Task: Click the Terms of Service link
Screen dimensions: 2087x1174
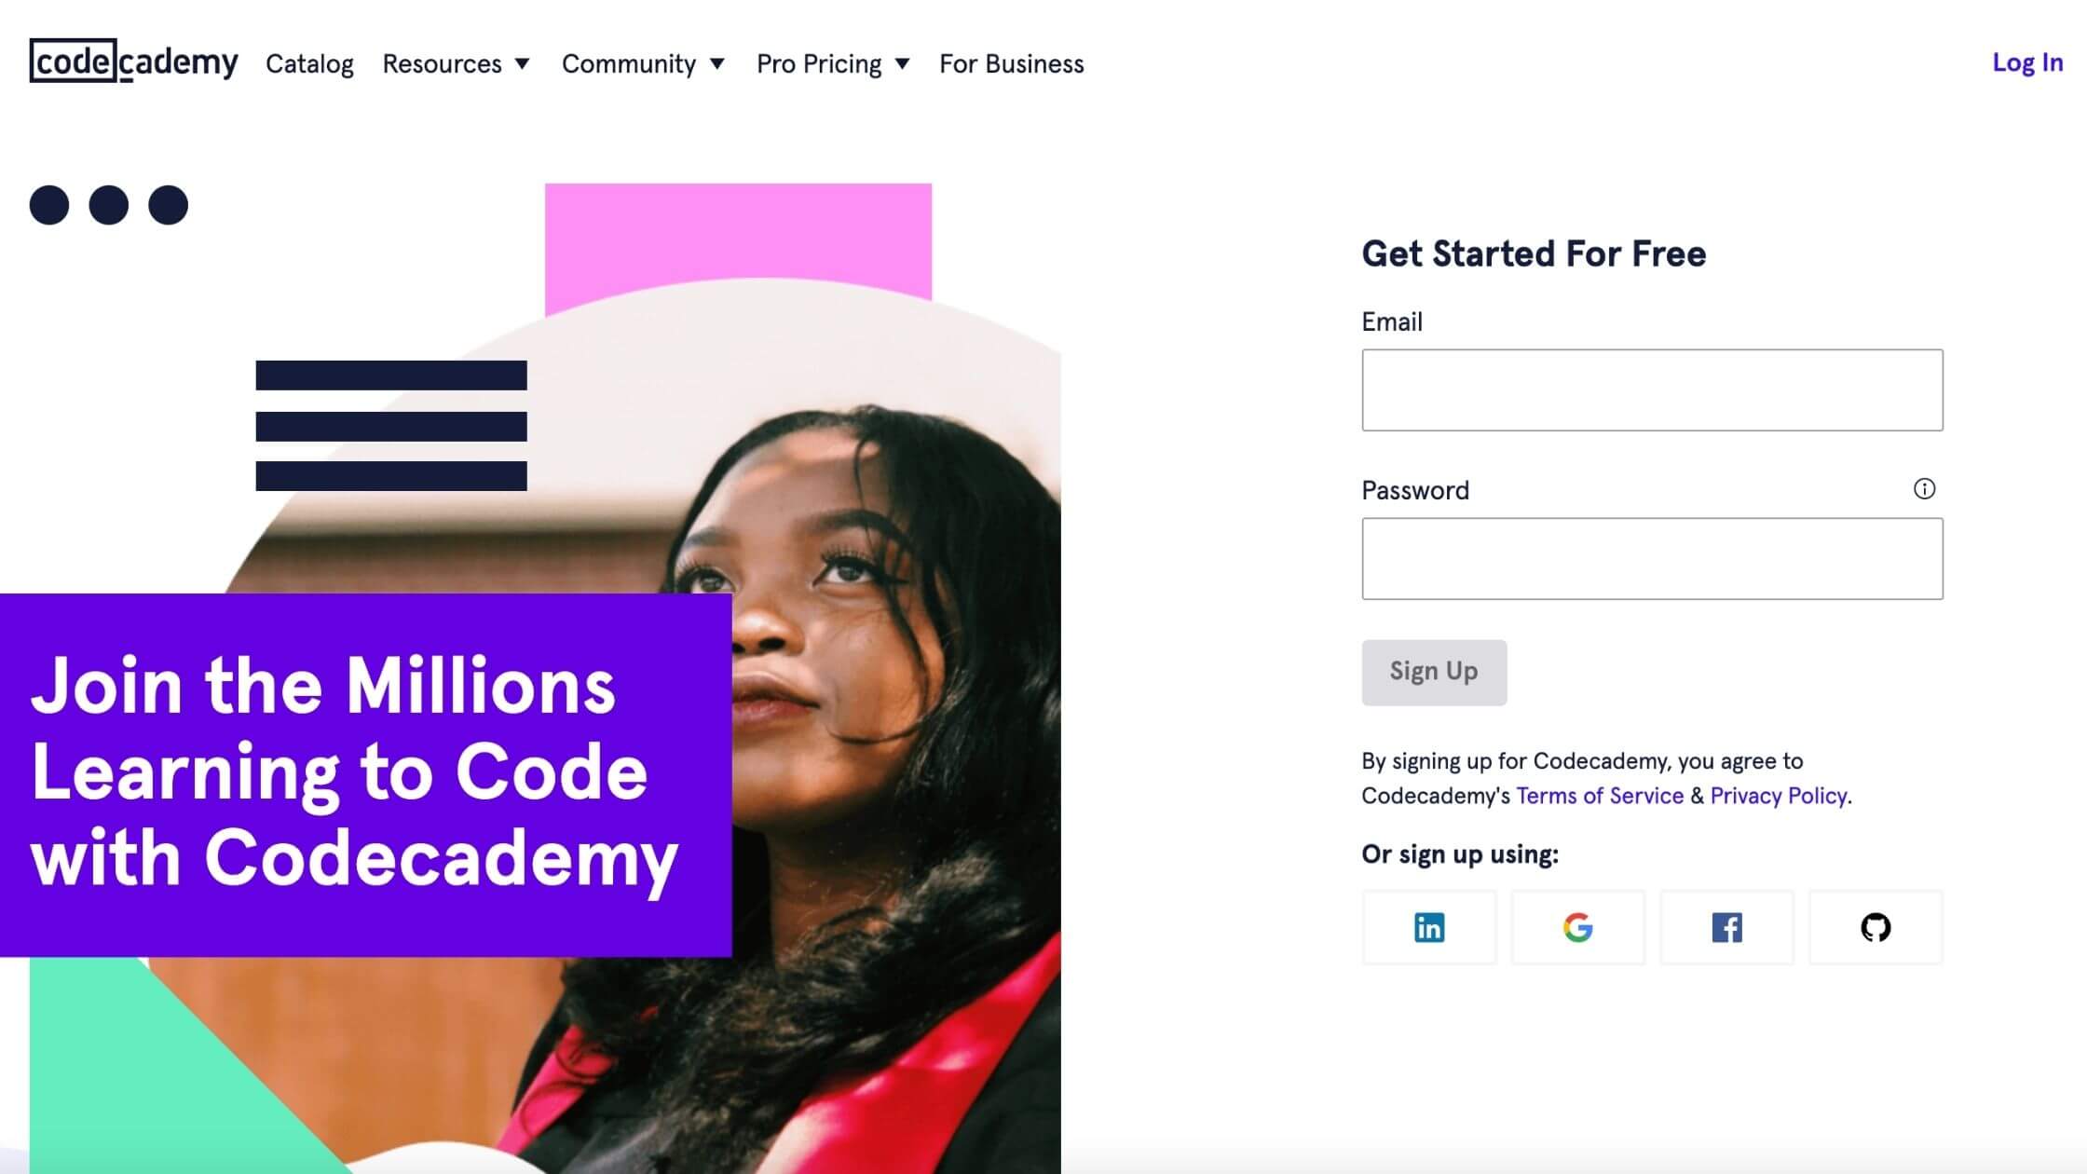Action: (x=1600, y=796)
